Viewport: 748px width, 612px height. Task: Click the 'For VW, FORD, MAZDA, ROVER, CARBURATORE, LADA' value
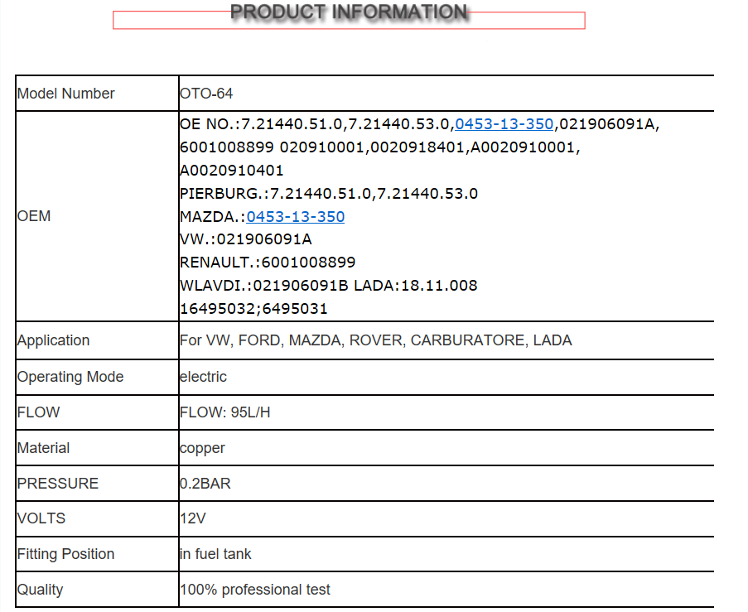point(376,340)
